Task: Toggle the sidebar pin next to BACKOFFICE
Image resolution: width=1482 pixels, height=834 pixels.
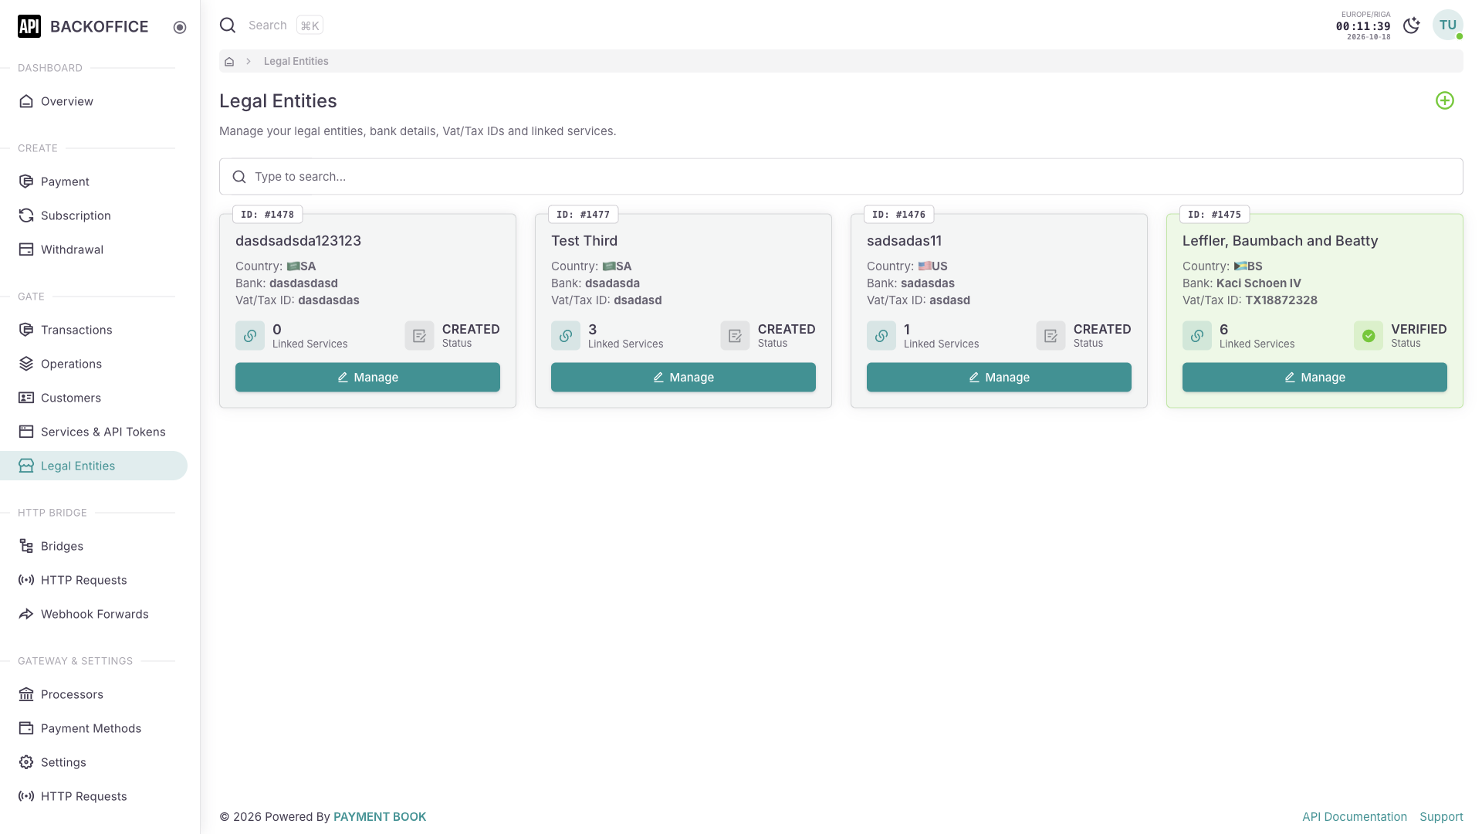Action: point(180,27)
